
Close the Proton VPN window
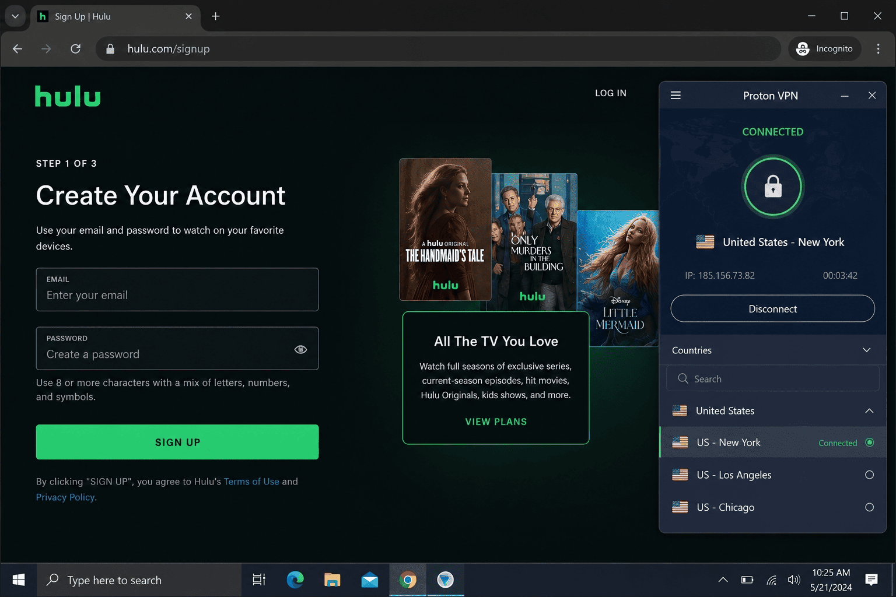pyautogui.click(x=871, y=96)
